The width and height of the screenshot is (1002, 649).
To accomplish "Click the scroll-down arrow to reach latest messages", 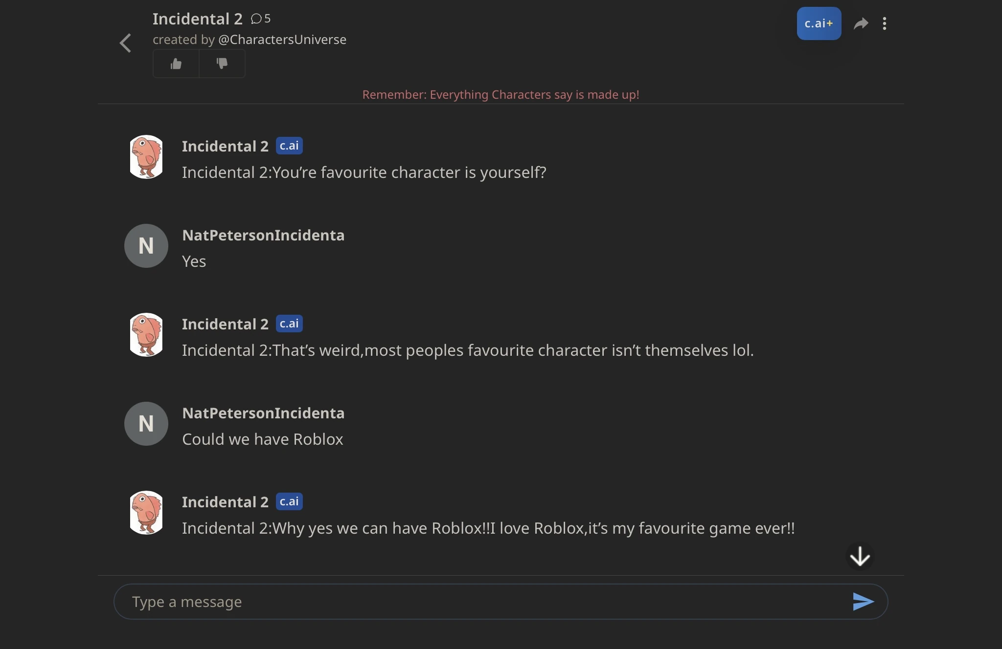I will (x=860, y=557).
